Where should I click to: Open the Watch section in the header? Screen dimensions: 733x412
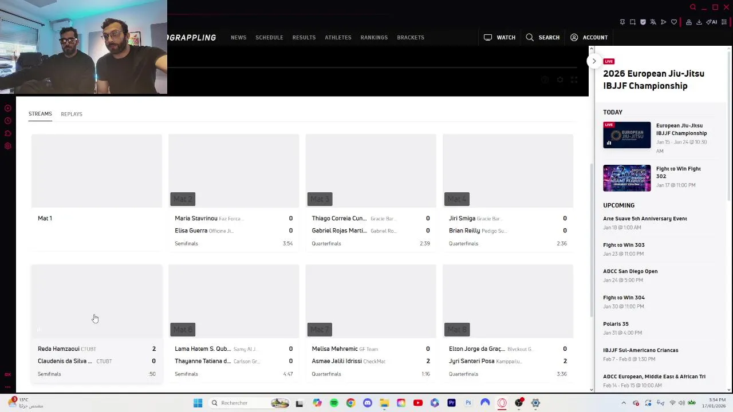point(499,37)
